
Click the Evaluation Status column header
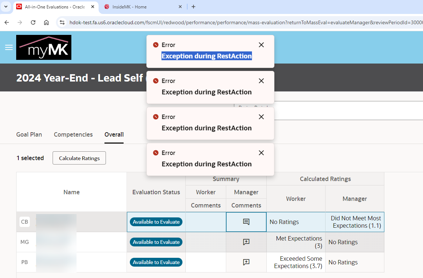tap(156, 192)
